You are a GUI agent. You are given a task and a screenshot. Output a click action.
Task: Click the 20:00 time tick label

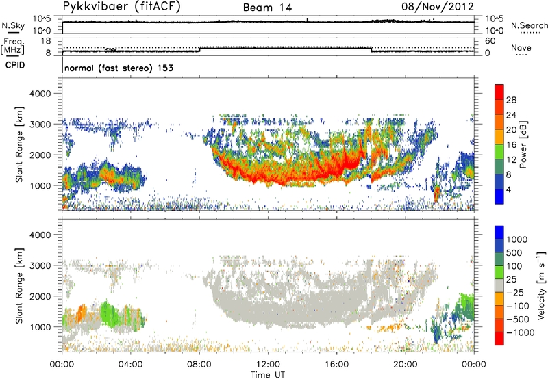click(x=406, y=365)
